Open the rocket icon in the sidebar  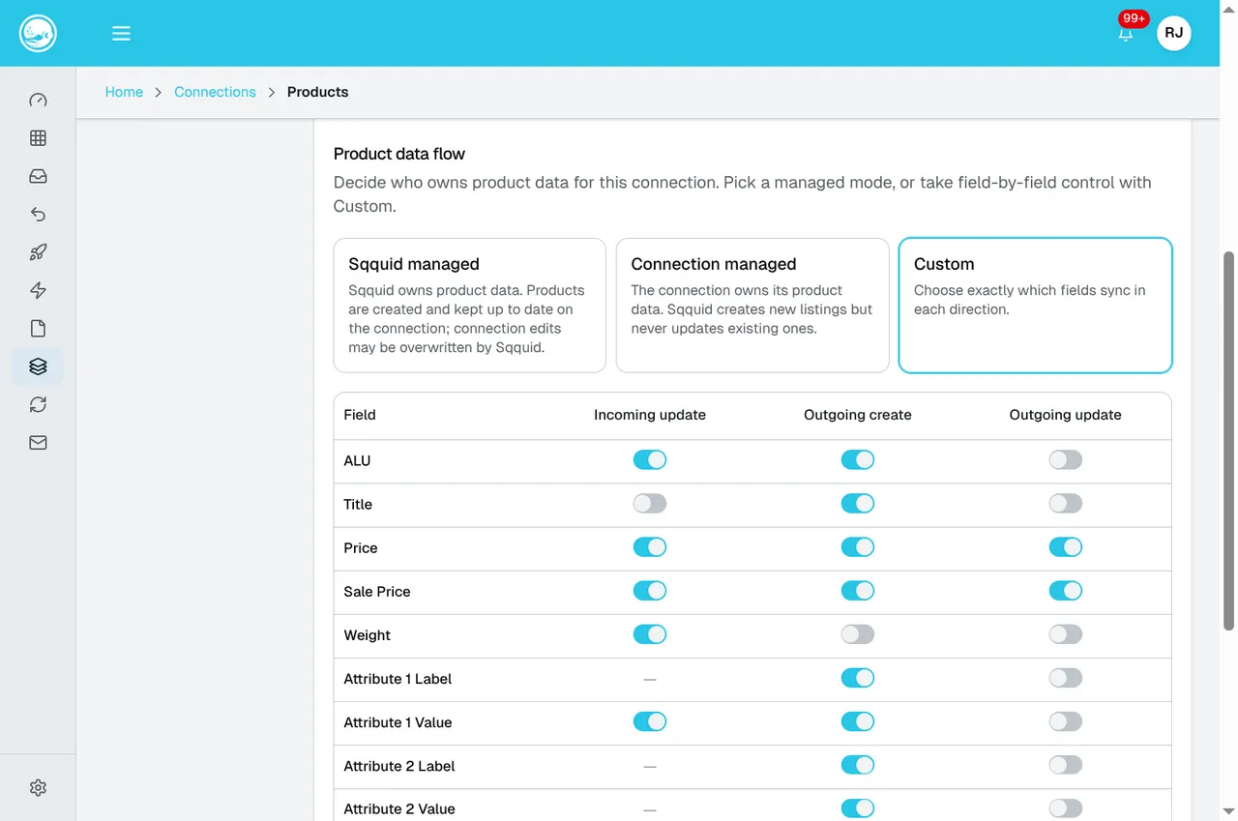click(38, 252)
